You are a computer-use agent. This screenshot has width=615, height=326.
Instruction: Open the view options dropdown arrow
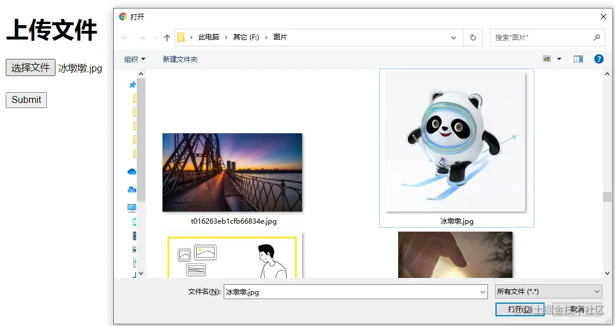point(559,59)
